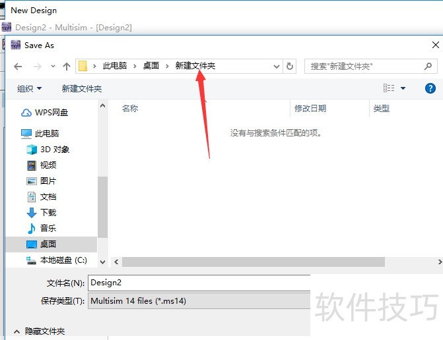Select 此电脑 in the navigation pane

pos(47,133)
